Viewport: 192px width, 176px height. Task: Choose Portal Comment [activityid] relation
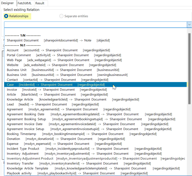[95, 55]
